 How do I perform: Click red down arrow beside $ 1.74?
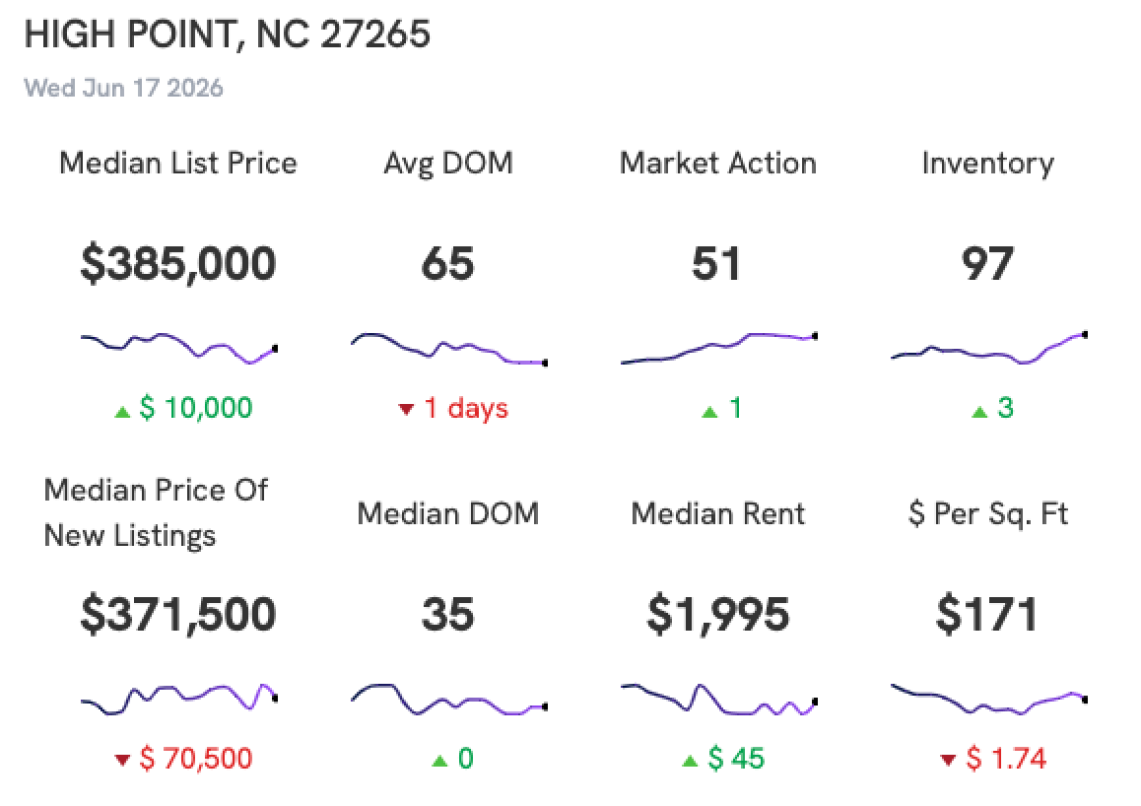pos(948,760)
